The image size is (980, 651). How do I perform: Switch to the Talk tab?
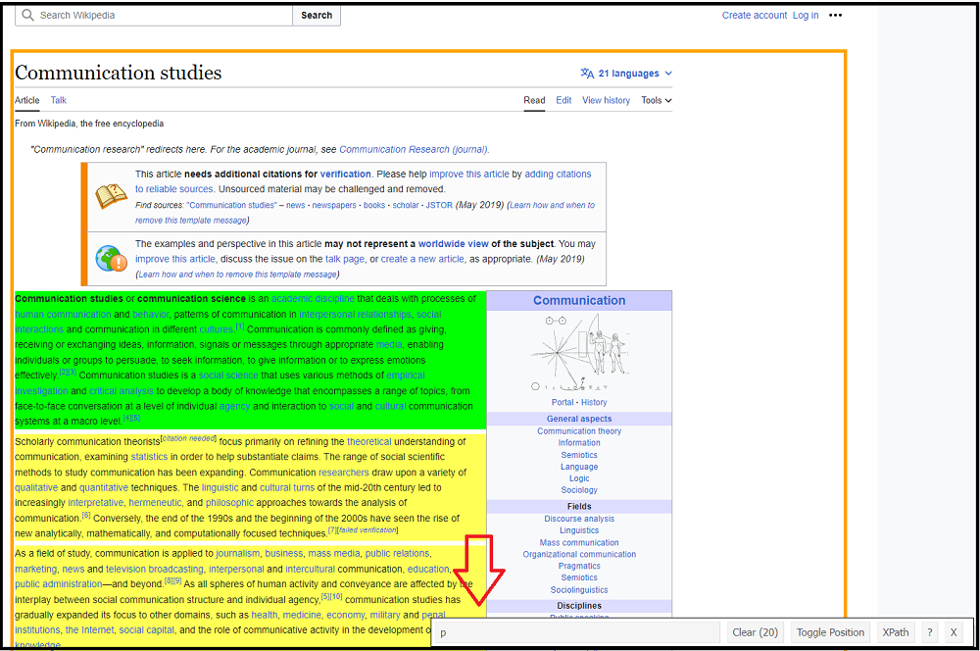(x=59, y=100)
